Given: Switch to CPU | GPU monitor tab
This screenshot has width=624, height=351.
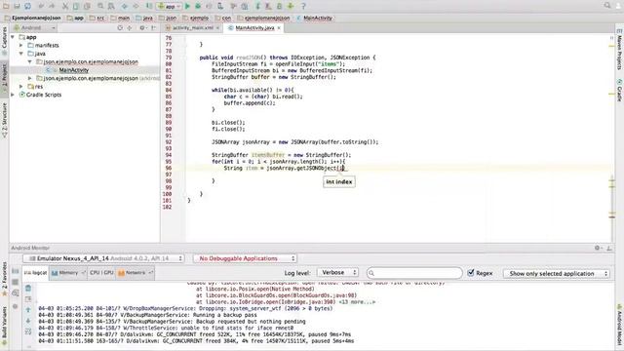Looking at the screenshot, I should point(101,273).
